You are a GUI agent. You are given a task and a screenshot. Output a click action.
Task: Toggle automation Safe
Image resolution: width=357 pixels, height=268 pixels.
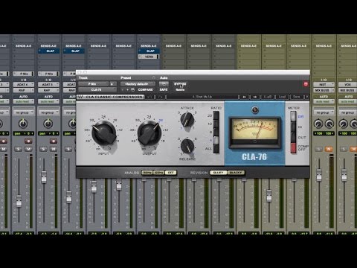click(164, 89)
